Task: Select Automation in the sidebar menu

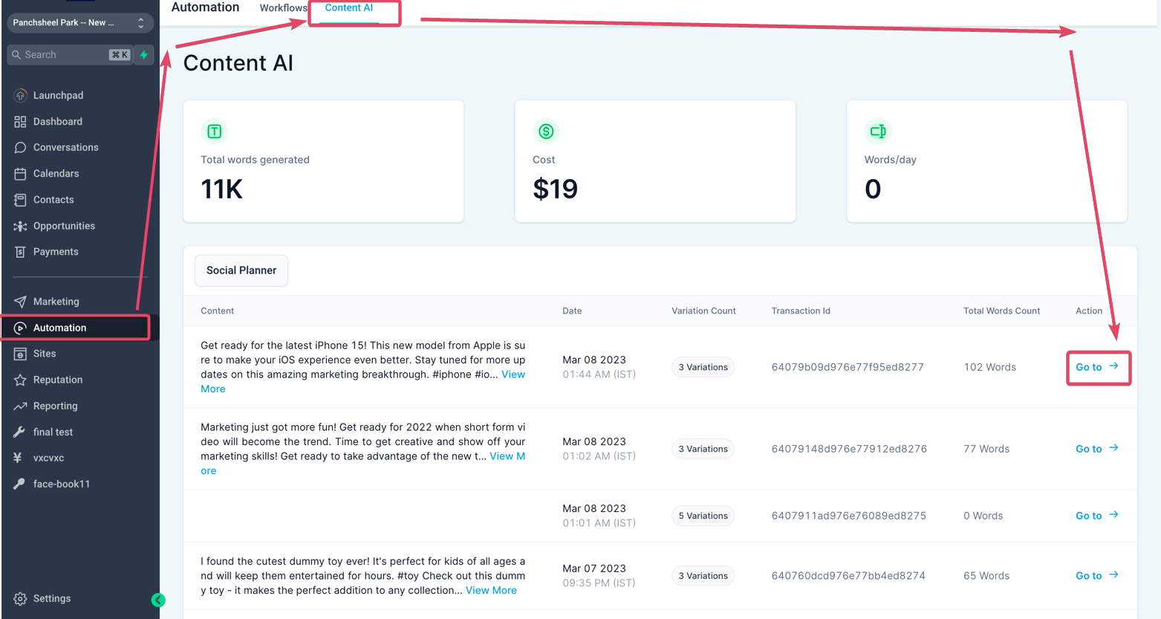Action: click(x=59, y=328)
